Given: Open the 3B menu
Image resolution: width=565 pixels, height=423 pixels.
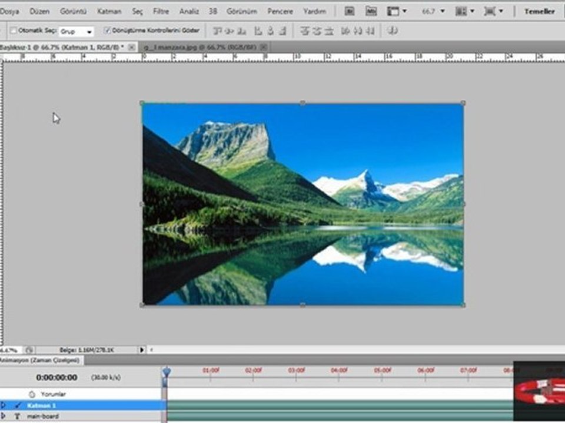Looking at the screenshot, I should coord(213,12).
